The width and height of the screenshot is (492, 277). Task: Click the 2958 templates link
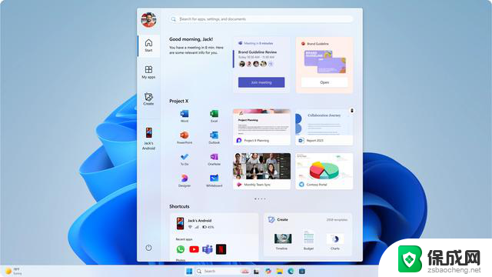point(337,220)
